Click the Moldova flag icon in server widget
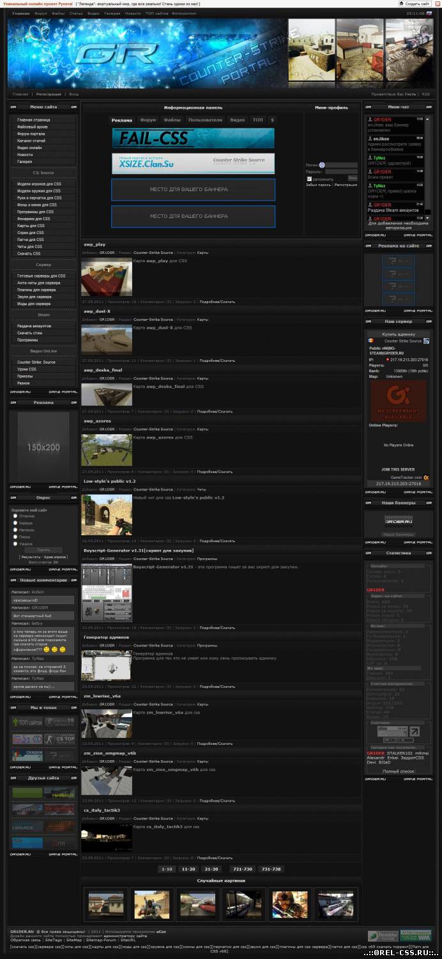 (x=370, y=340)
